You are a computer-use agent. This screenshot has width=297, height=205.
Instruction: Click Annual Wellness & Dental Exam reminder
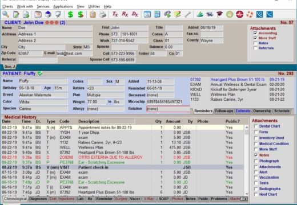click(x=238, y=84)
